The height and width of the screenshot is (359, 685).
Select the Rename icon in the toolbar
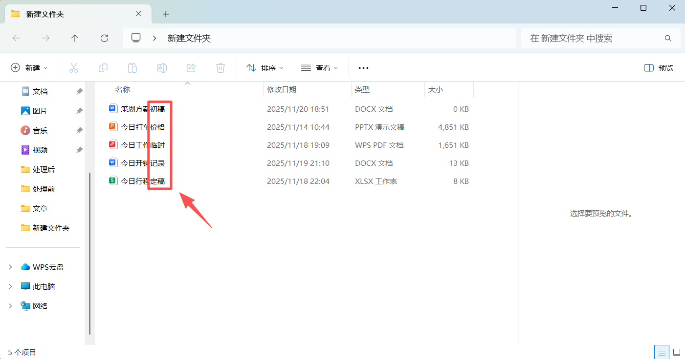[162, 68]
